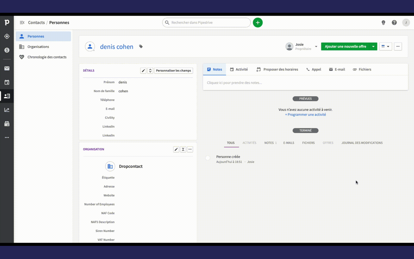Viewport: 414px width, 259px height.
Task: Select Organisations in the contacts menu
Action: point(43,47)
